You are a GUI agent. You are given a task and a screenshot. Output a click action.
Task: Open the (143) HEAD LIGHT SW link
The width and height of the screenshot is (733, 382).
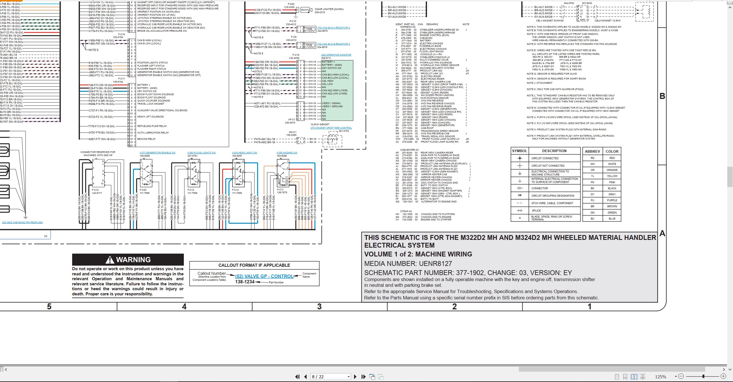[245, 153]
